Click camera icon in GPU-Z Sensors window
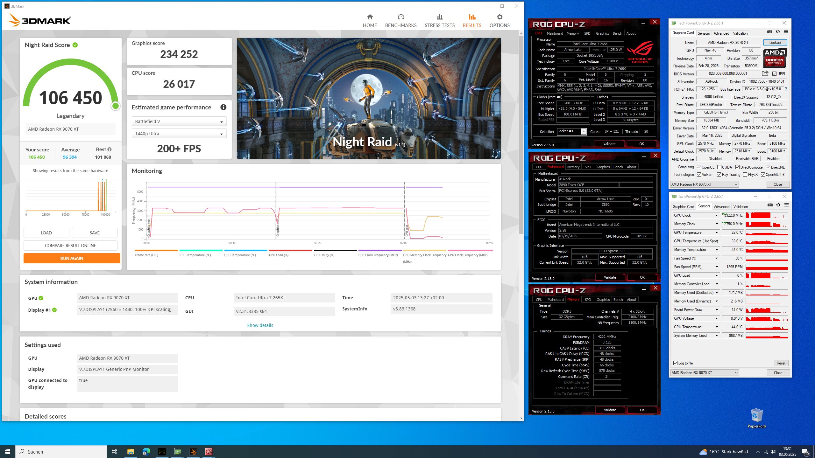Screen dimensions: 815x458 click(x=770, y=205)
